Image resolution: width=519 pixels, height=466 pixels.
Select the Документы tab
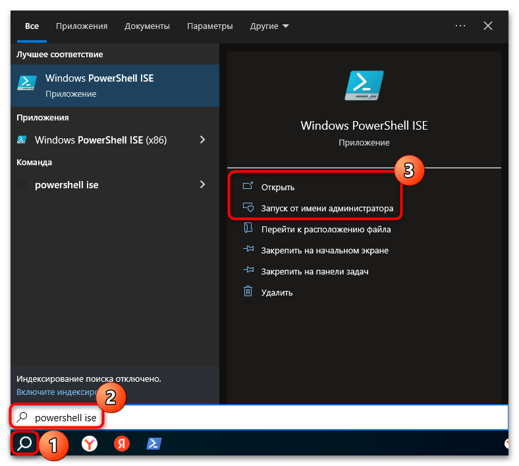coord(147,26)
